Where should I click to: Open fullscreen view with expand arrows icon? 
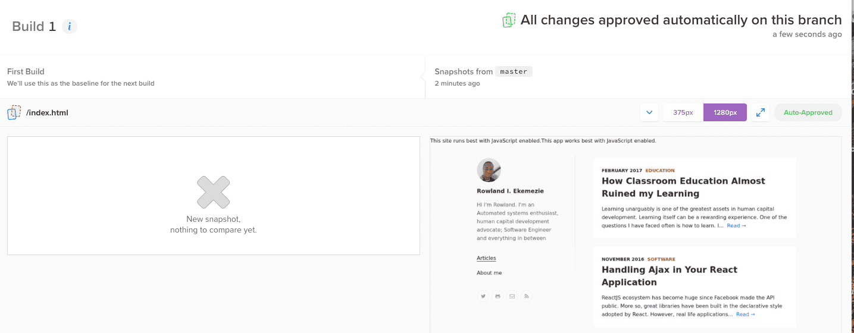tap(761, 112)
